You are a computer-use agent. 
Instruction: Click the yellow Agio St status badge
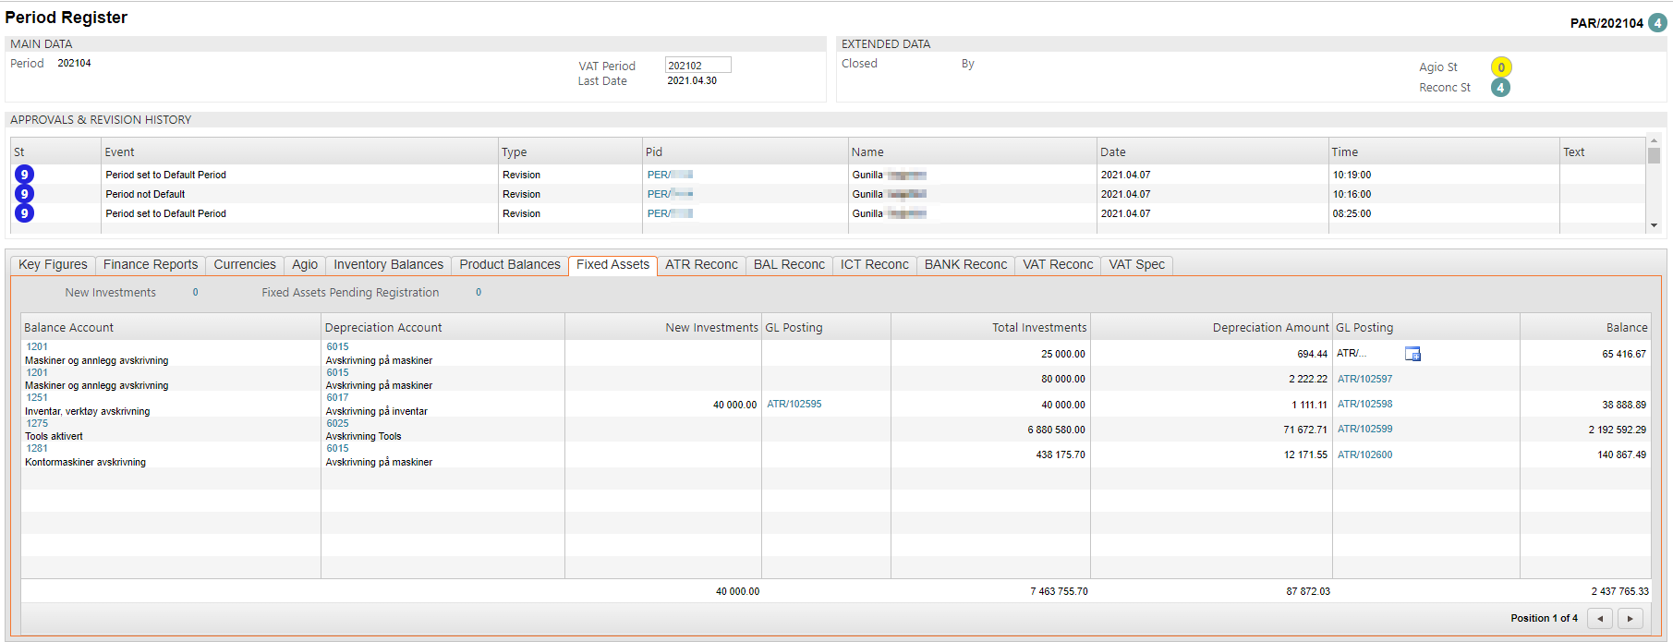click(x=1501, y=67)
